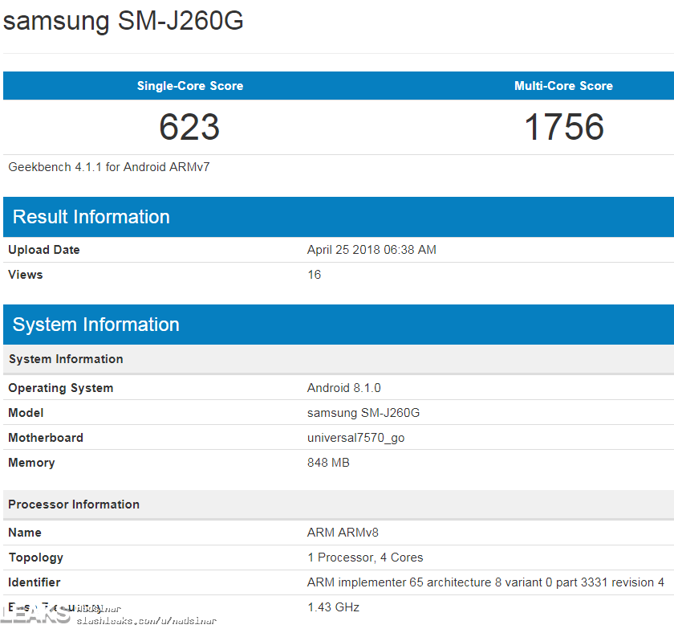Select the value 1 Processor, 4 Cores
The image size is (674, 629).
pyautogui.click(x=365, y=558)
